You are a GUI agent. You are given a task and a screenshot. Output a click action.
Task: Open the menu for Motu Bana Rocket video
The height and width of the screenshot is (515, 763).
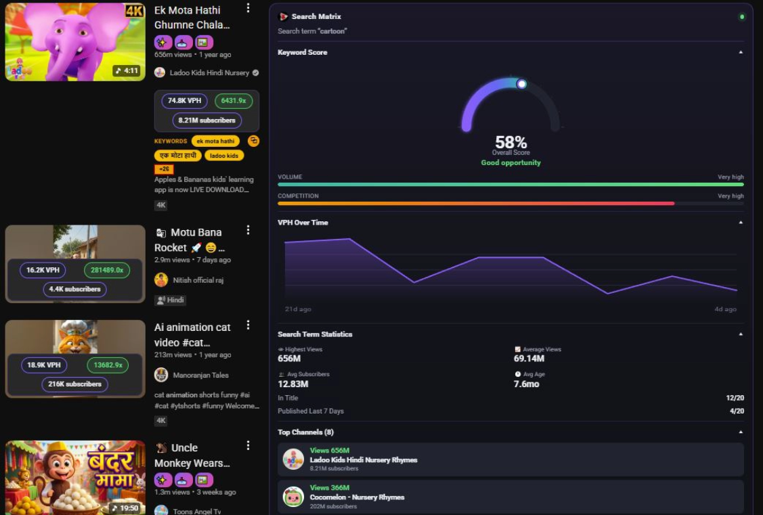248,230
